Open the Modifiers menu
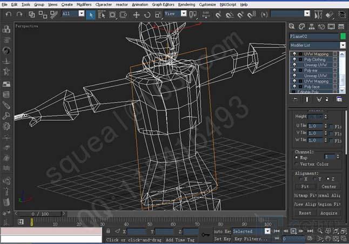The height and width of the screenshot is (244, 349). [84, 4]
